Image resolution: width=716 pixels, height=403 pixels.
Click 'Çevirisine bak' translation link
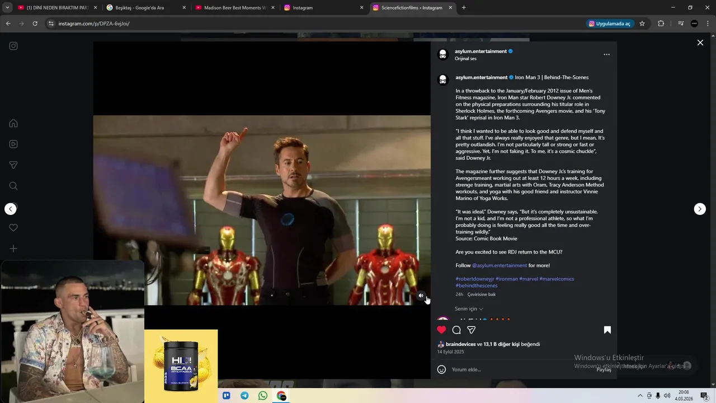[482, 294]
